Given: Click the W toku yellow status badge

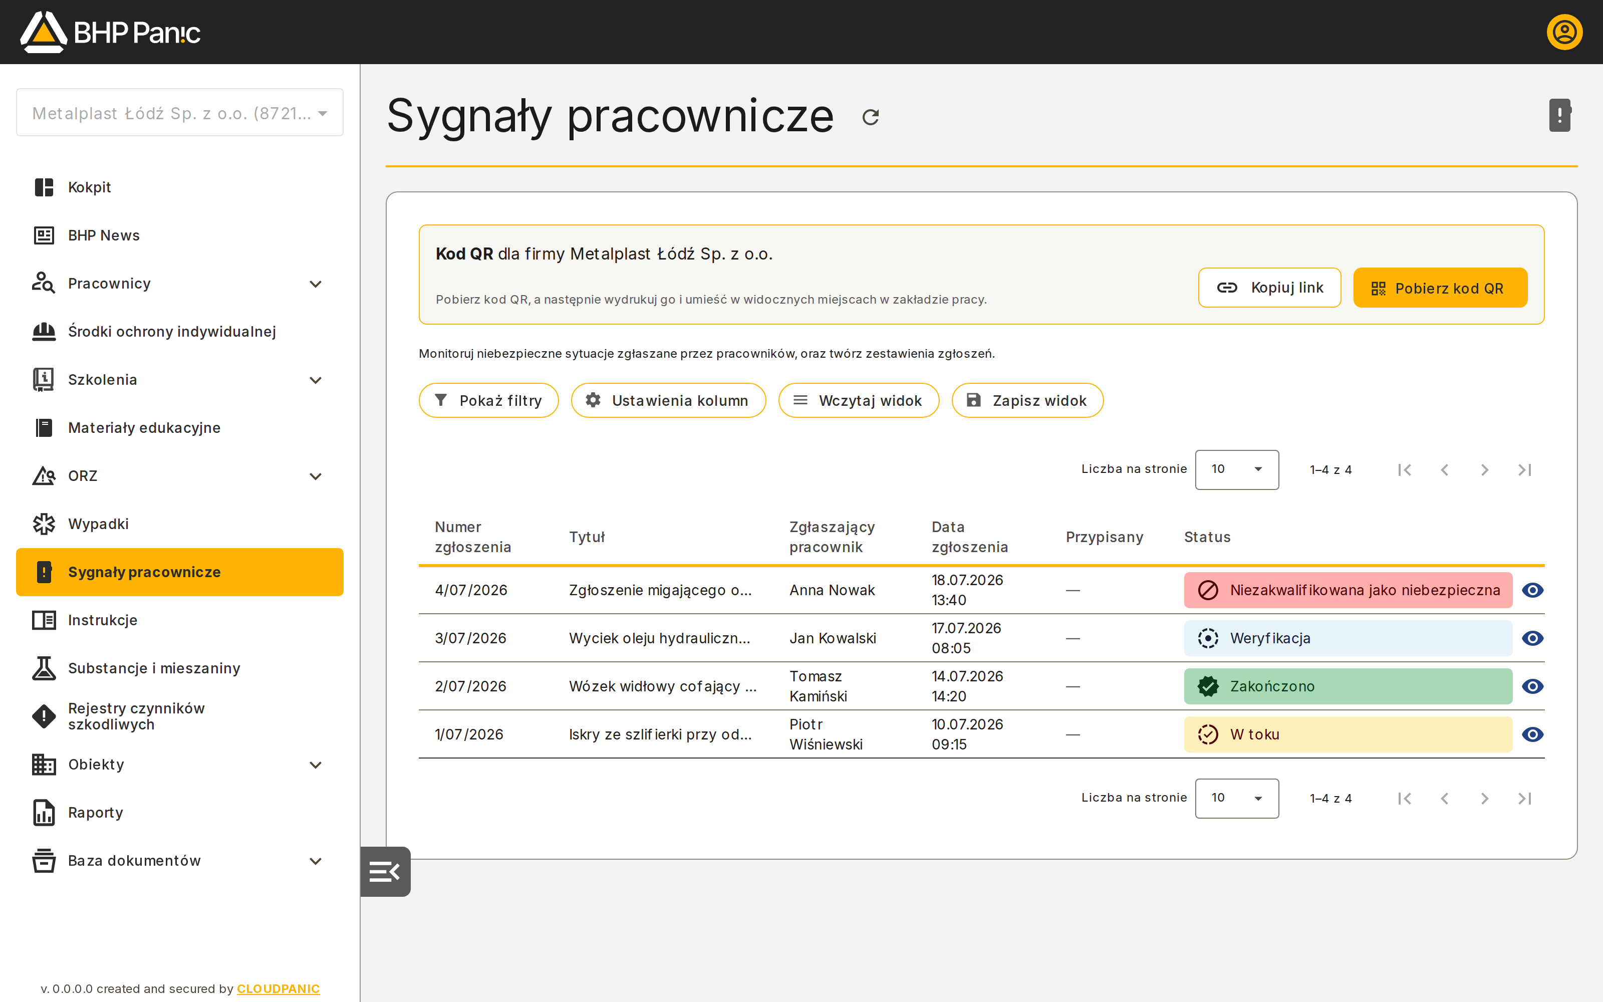Looking at the screenshot, I should point(1348,734).
